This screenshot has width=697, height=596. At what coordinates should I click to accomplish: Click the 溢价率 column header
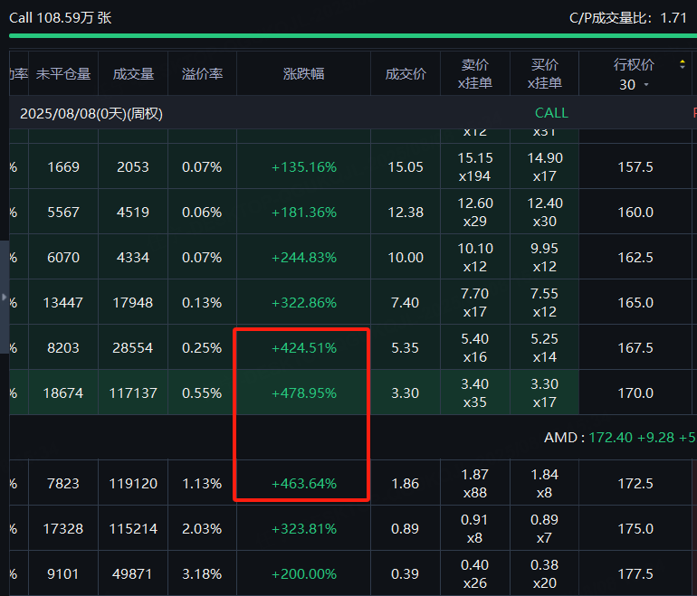click(x=202, y=74)
